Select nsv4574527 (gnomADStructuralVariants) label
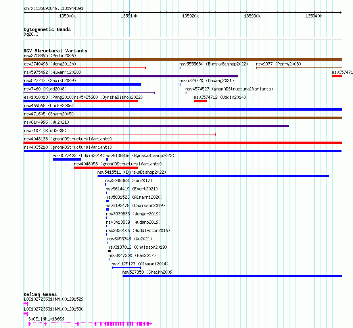 (x=229, y=89)
